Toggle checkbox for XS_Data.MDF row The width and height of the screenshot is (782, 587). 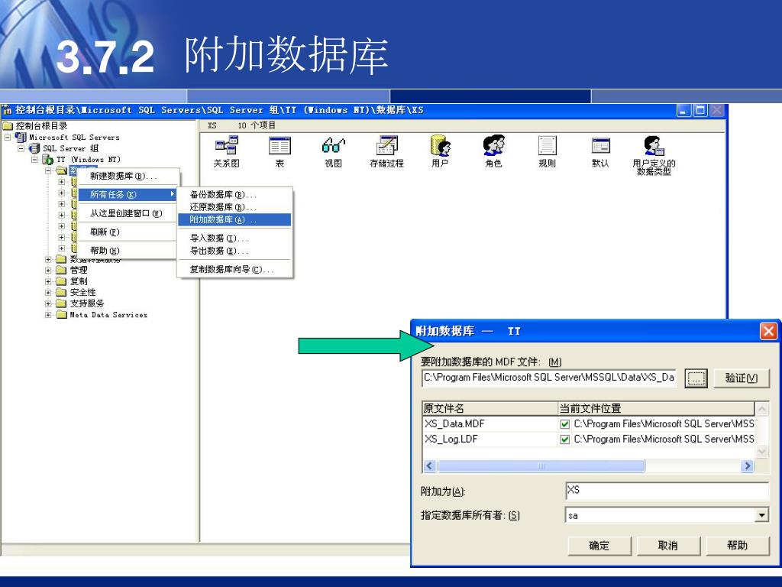point(564,424)
